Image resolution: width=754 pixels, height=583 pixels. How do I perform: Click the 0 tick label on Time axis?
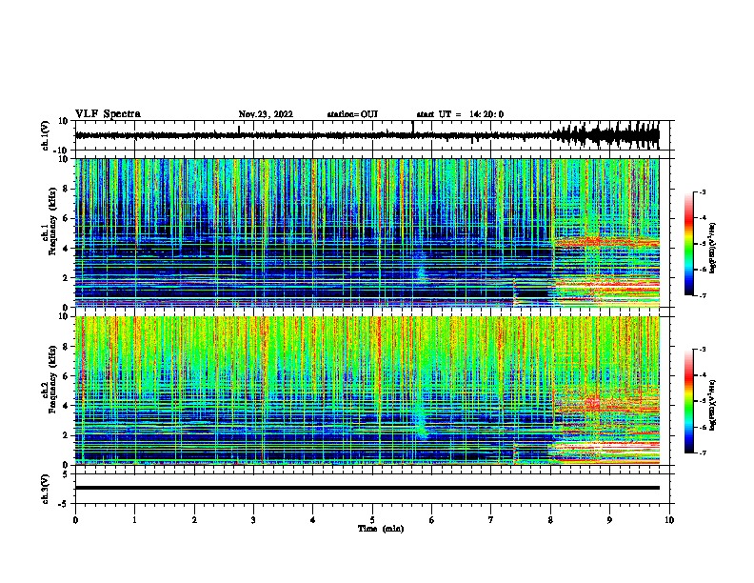coord(75,520)
